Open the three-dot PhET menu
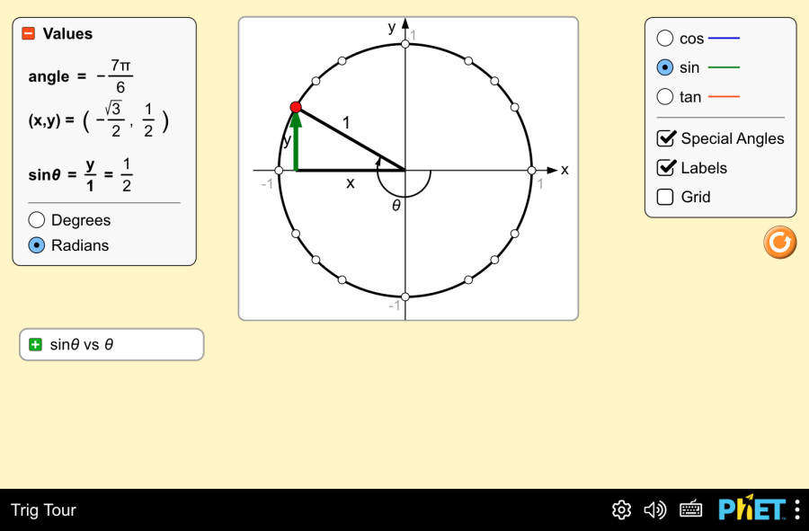The width and height of the screenshot is (809, 531). pyautogui.click(x=796, y=509)
